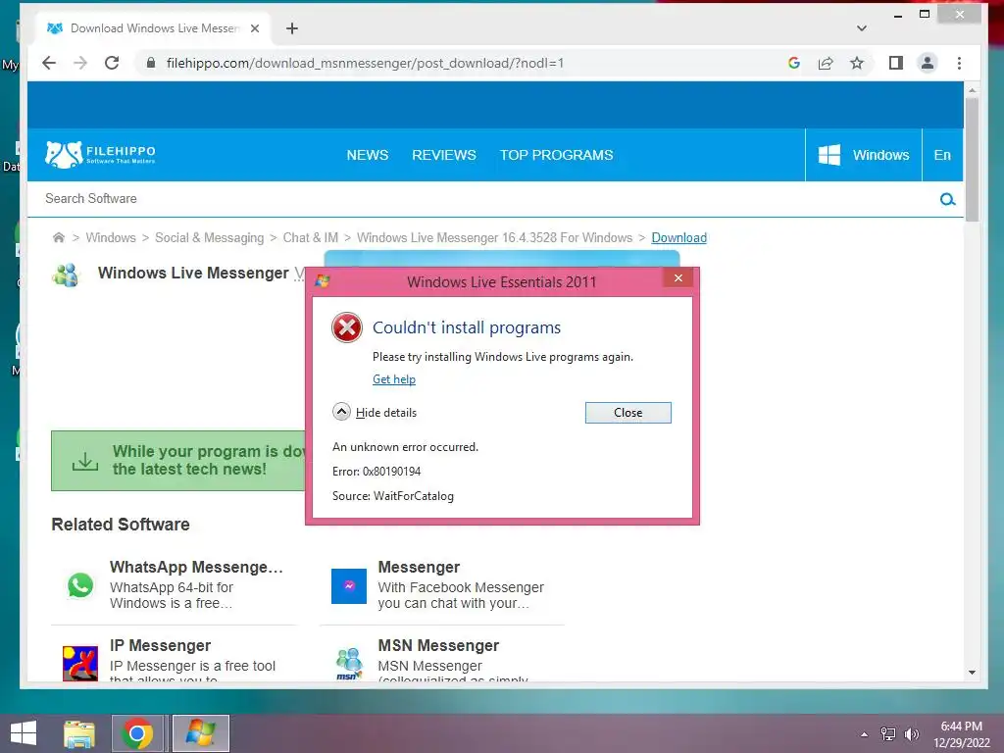Go back using the browser back arrow
Viewport: 1004px width, 753px height.
pos(49,63)
